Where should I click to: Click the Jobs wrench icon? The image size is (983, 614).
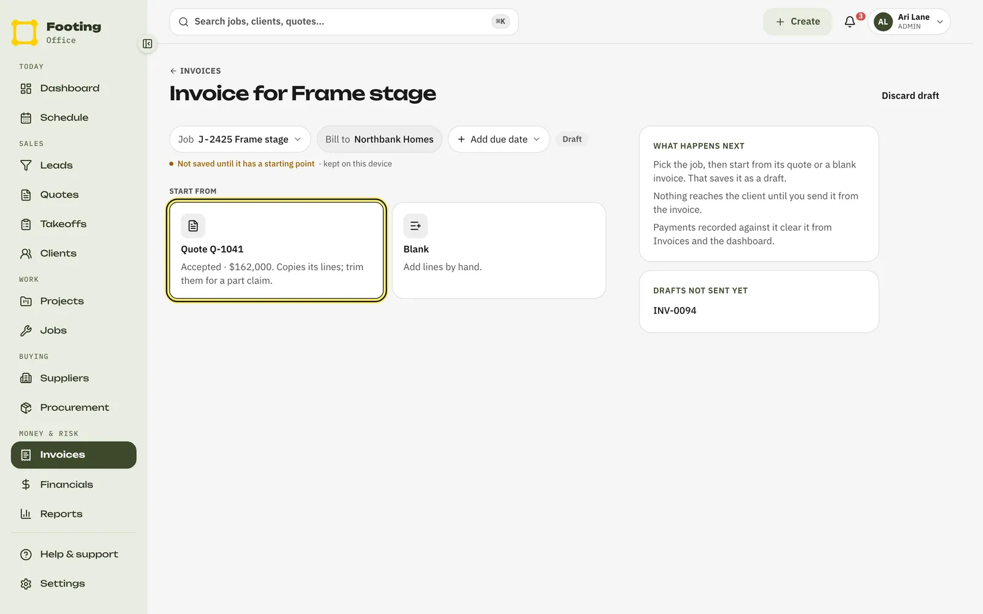coord(26,330)
